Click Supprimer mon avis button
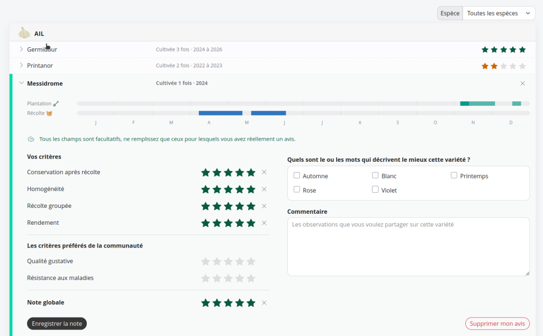This screenshot has width=543, height=336. pyautogui.click(x=497, y=324)
